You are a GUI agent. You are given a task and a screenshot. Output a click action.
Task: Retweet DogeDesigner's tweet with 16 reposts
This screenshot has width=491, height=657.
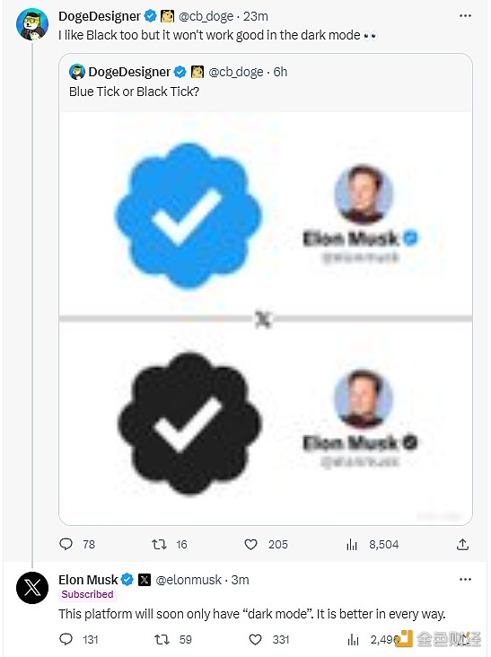159,544
